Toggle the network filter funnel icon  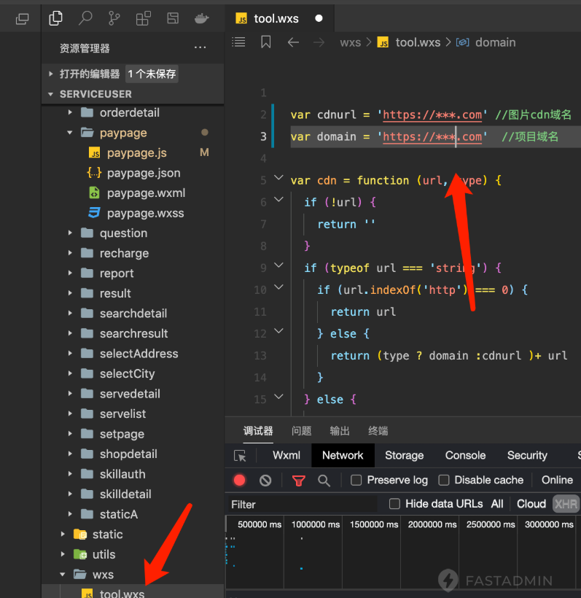298,480
